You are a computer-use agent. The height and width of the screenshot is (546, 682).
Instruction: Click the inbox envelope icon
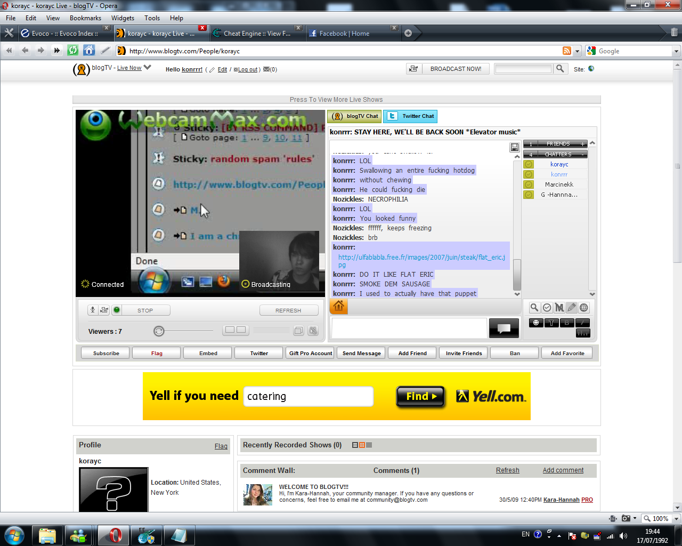coord(266,69)
